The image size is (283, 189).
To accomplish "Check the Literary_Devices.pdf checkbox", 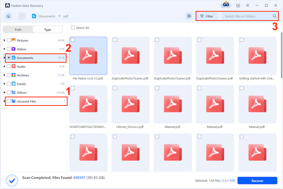I will point(115,88).
